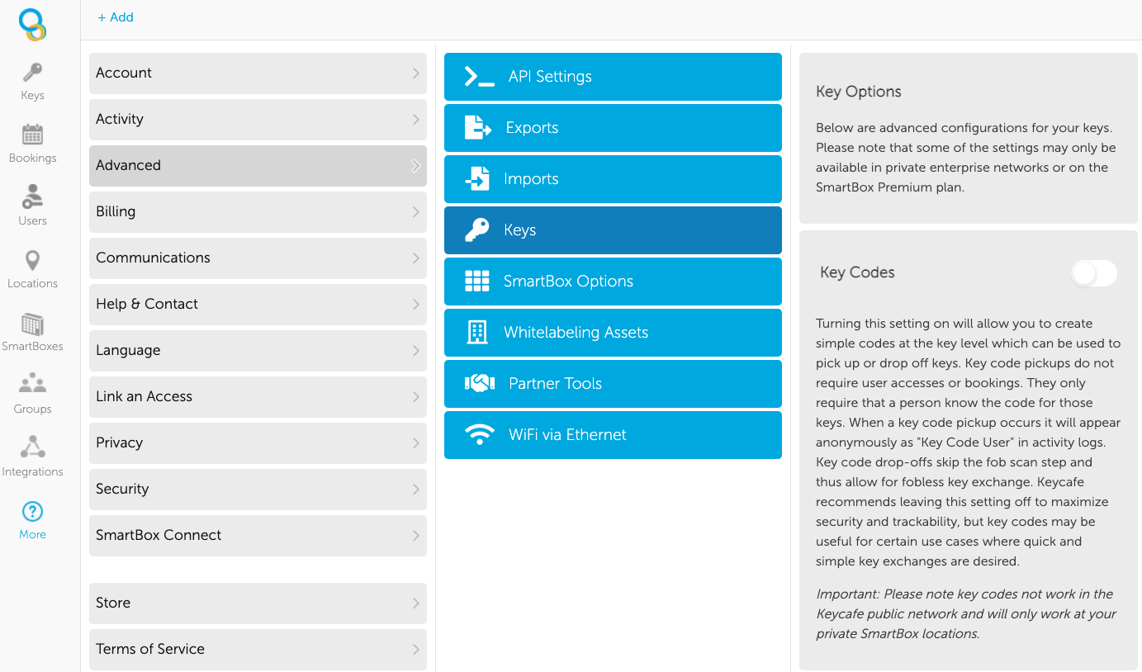
Task: Open the Privacy menu item
Action: coord(258,443)
